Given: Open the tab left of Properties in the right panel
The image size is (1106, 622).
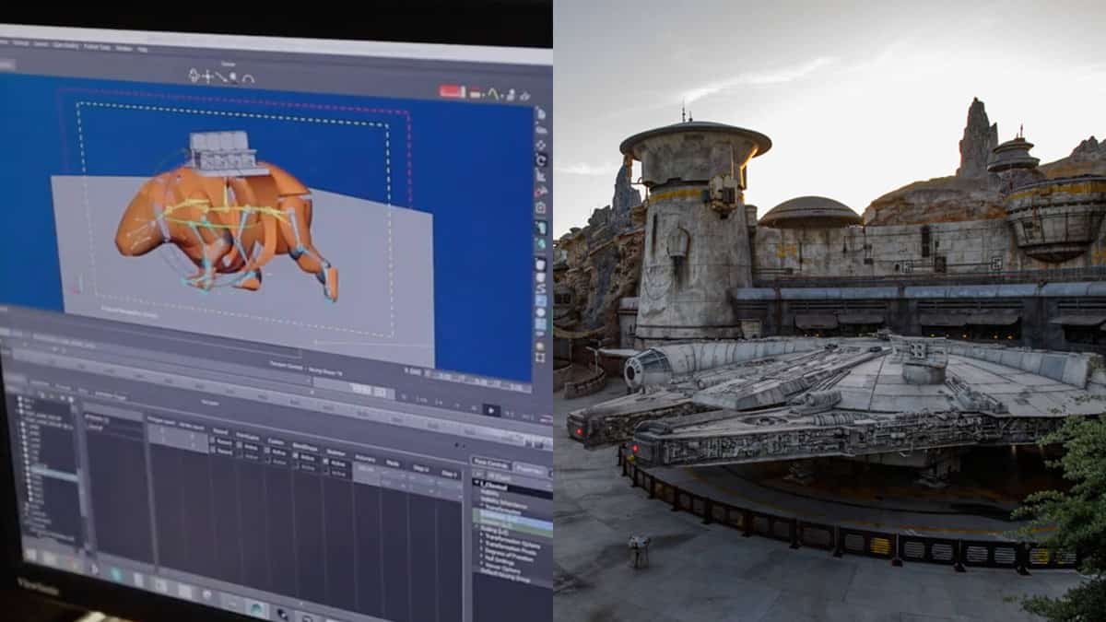Looking at the screenshot, I should click(x=491, y=464).
